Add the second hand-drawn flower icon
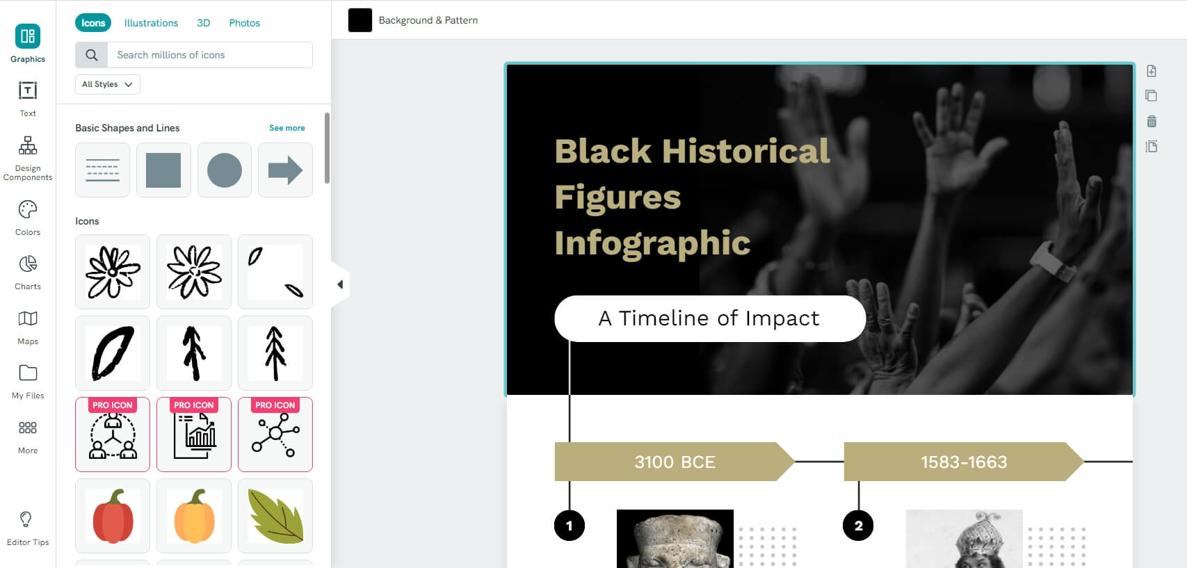 tap(194, 272)
